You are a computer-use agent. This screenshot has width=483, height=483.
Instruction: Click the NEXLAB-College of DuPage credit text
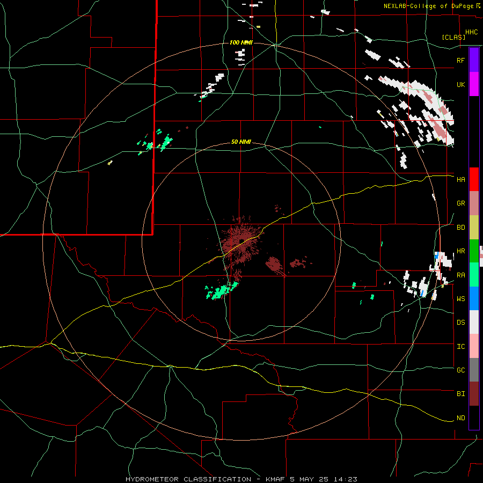pos(429,6)
